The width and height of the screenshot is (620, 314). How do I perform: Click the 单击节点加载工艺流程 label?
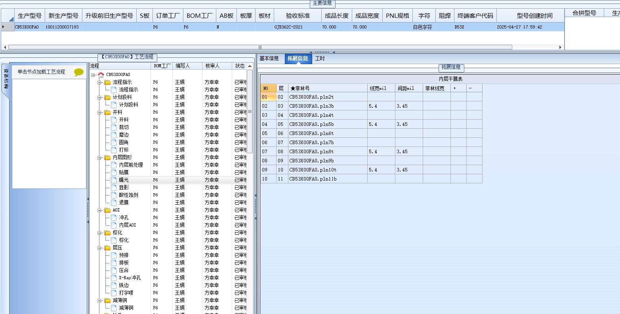41,72
